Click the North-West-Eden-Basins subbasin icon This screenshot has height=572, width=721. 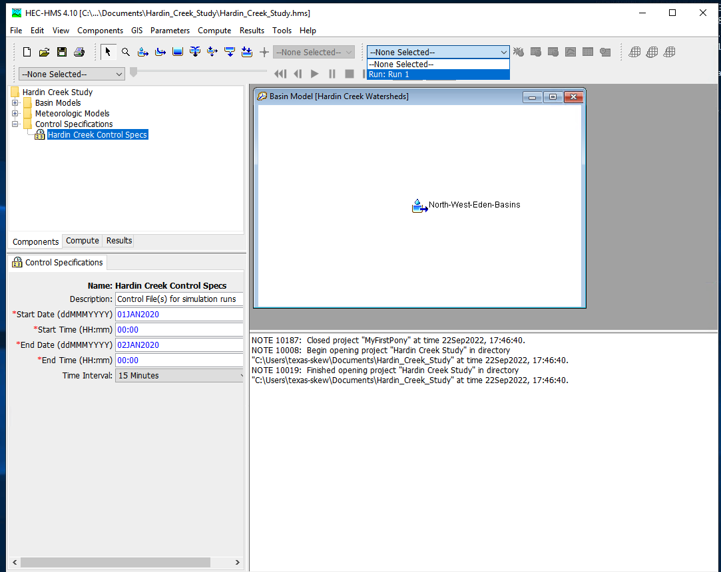(x=419, y=206)
